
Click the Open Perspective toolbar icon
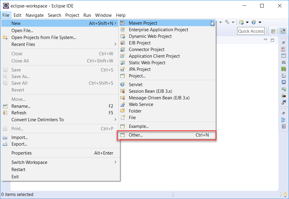273,31
